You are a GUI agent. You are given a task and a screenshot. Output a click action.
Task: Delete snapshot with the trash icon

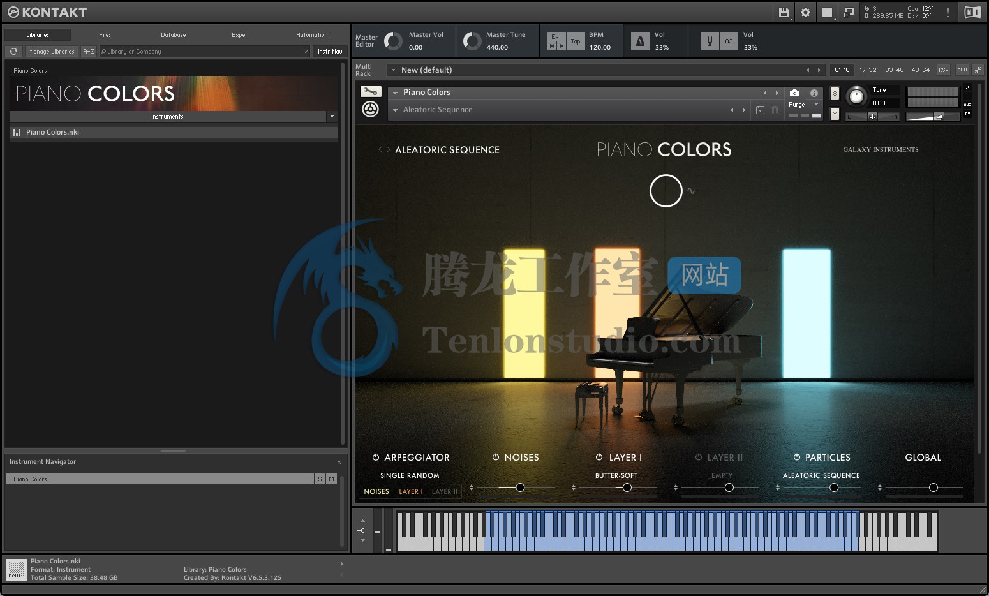pos(775,110)
